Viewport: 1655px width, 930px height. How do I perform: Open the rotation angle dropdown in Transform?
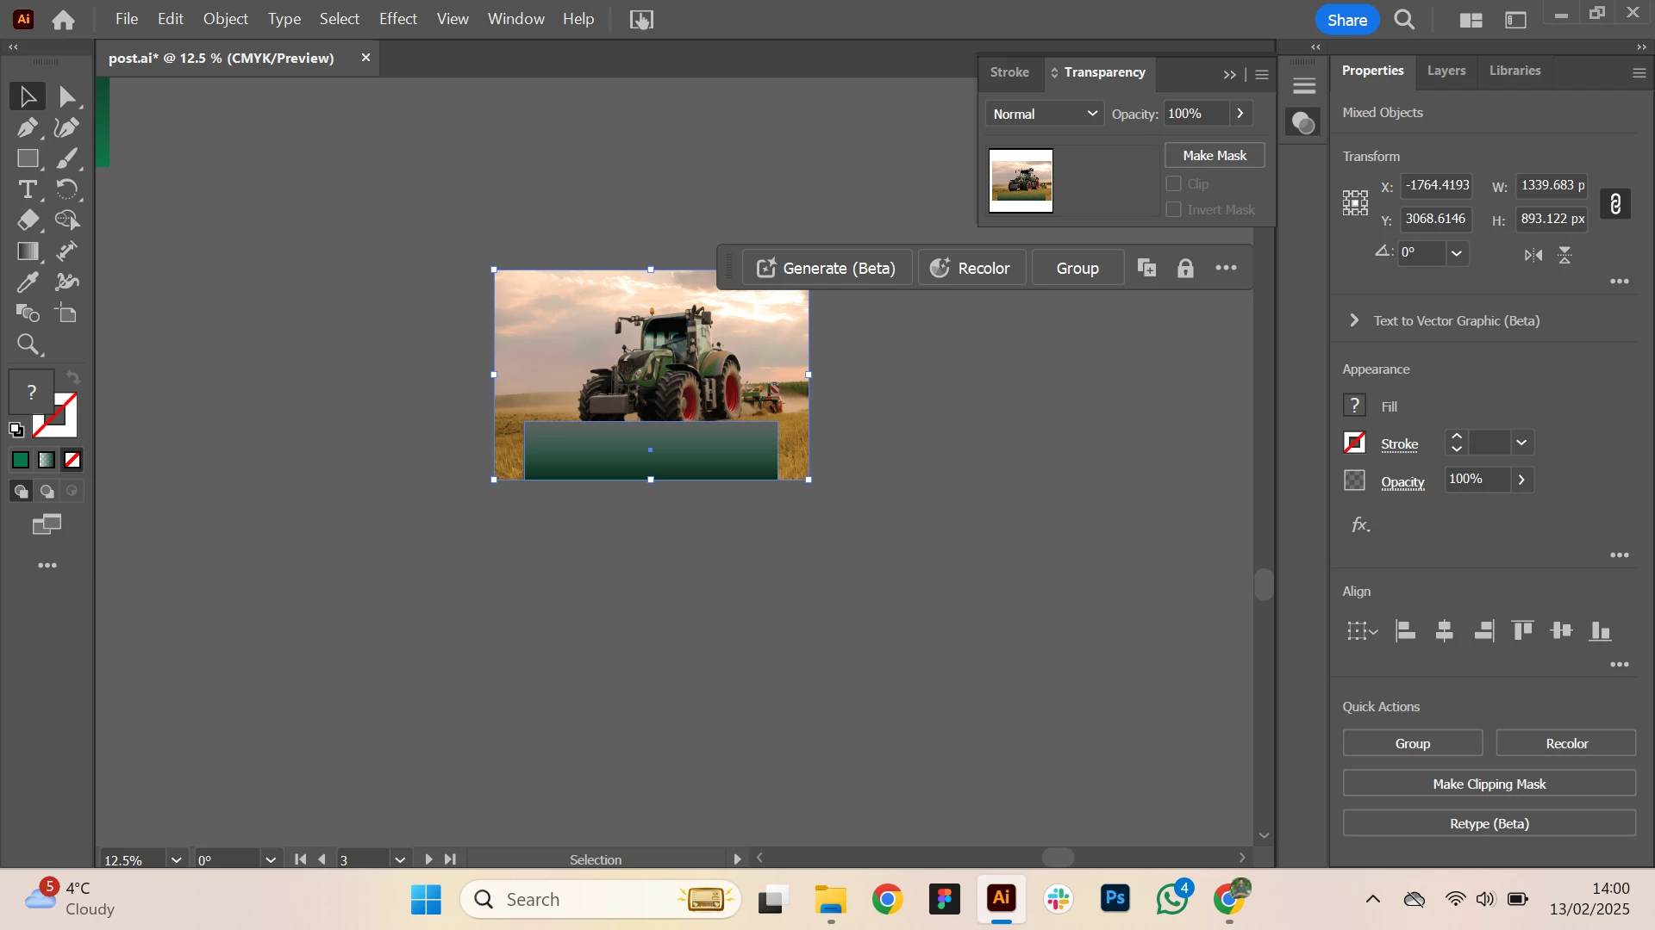click(1457, 253)
